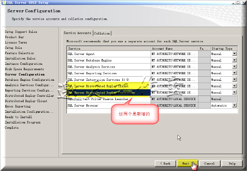Viewport: 247px width, 171px height.
Task: Open Help for setup
Action: 232,164
